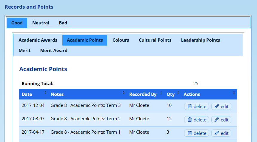The image size is (257, 142).
Task: Delete the Term 2 academic points record
Action: pos(196,120)
